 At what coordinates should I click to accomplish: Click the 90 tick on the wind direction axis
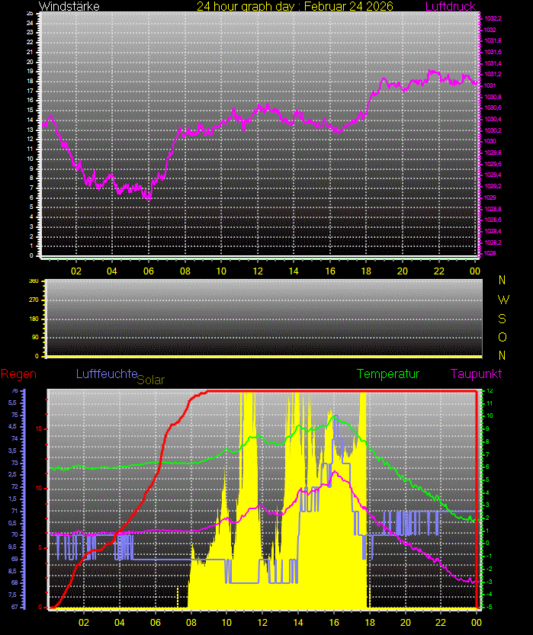[x=34, y=337]
